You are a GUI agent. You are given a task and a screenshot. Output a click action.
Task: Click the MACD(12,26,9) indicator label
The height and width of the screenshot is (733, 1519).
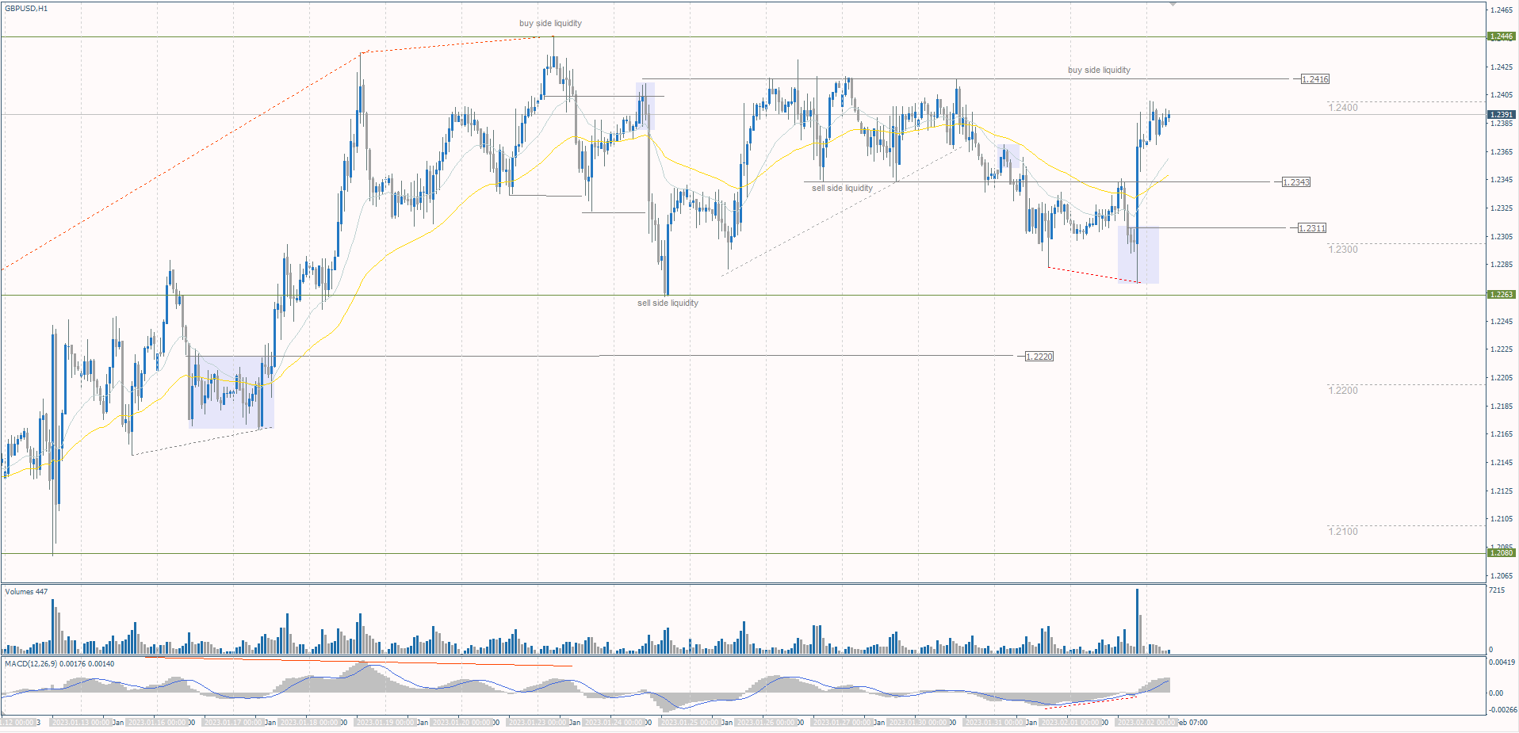pyautogui.click(x=59, y=664)
